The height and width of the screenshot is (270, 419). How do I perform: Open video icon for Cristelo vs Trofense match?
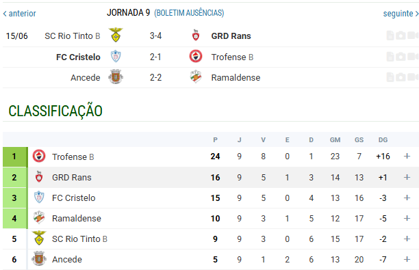pos(413,57)
